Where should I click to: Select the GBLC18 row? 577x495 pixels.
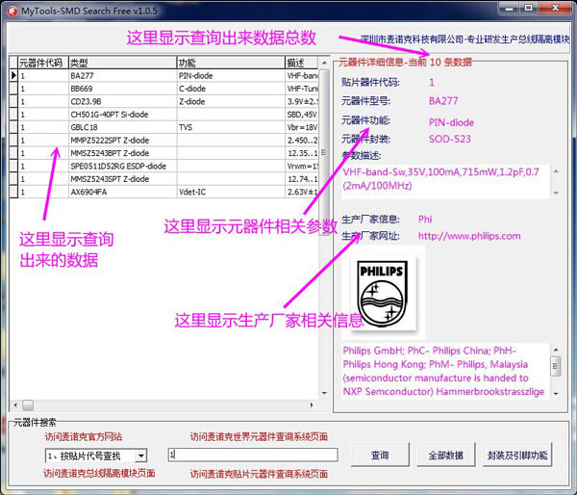[x=163, y=127]
